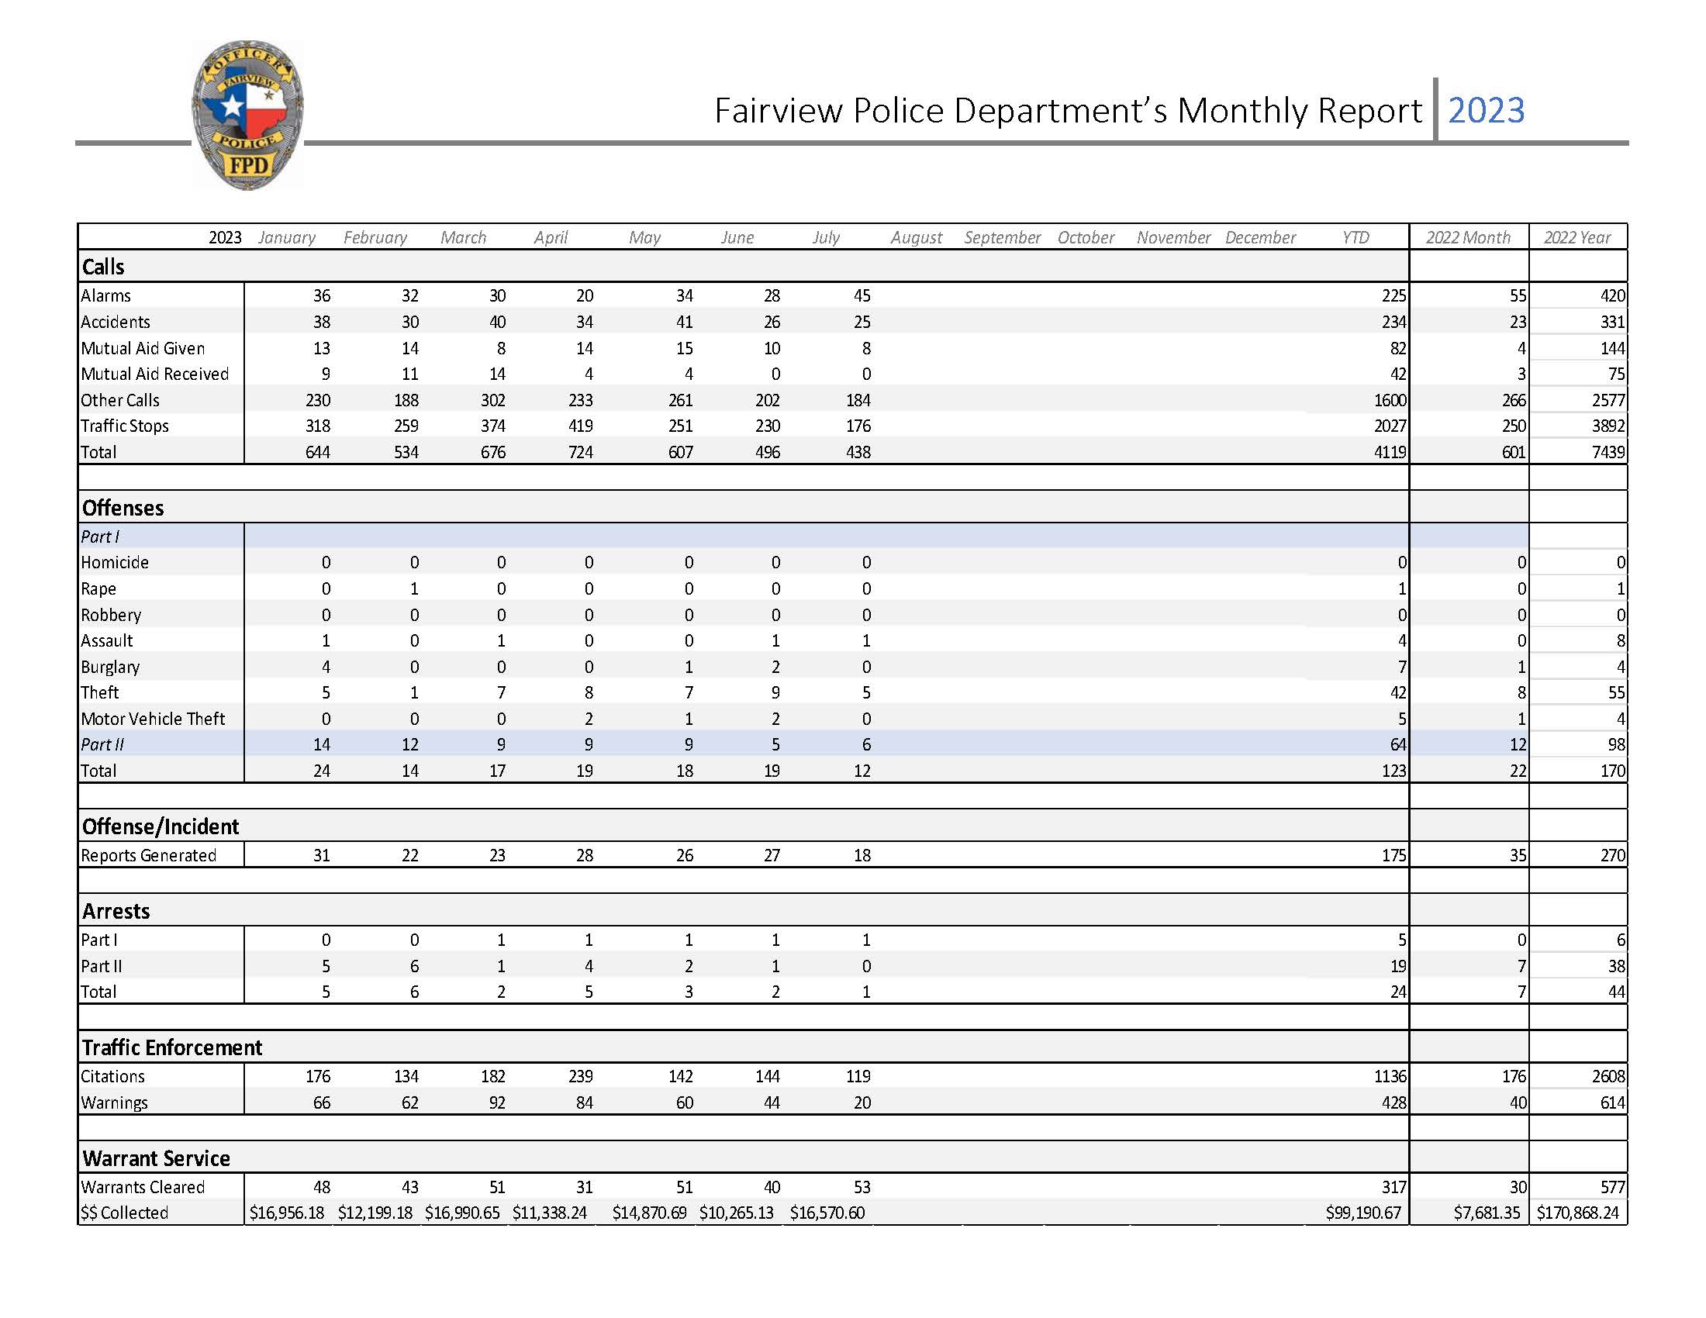This screenshot has width=1706, height=1318.
Task: Click the 2023 year in the title
Action: pos(1486,110)
